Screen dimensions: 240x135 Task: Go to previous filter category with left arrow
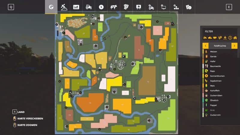pyautogui.click(x=205, y=46)
